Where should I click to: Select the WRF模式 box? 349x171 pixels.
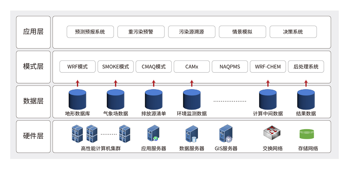pyautogui.click(x=77, y=67)
